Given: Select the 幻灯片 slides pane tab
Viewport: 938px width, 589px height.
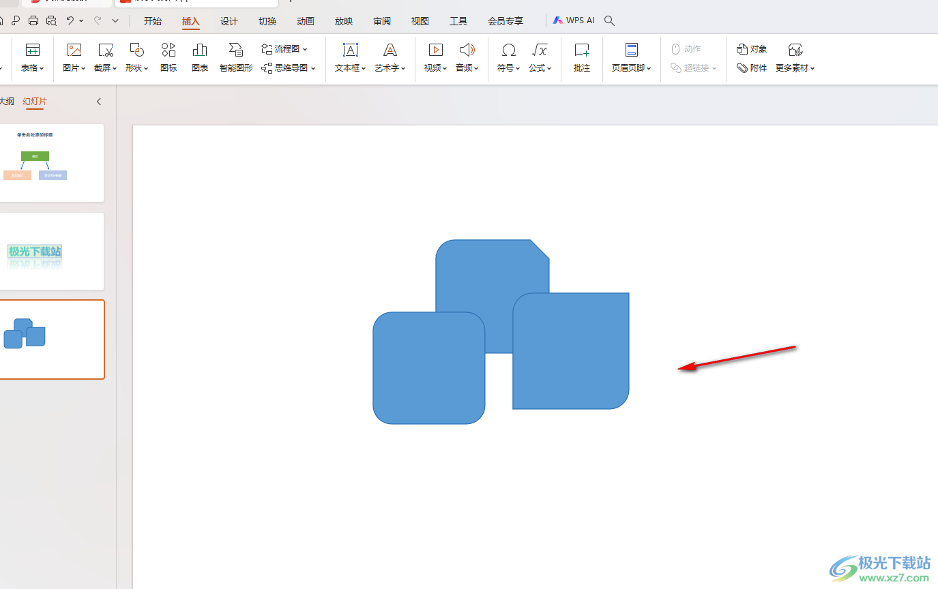Looking at the screenshot, I should (x=35, y=102).
